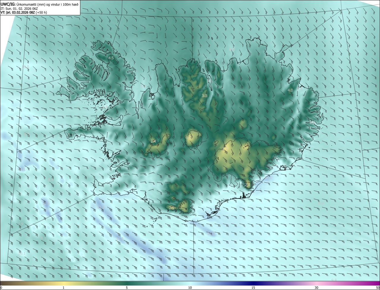Click the pale yellow segment of the colorbar
Screen dimensions: 380x290
pos(64,283)
